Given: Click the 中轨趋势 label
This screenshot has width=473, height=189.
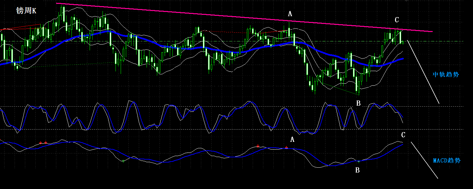Looking at the screenshot, I should tap(446, 75).
